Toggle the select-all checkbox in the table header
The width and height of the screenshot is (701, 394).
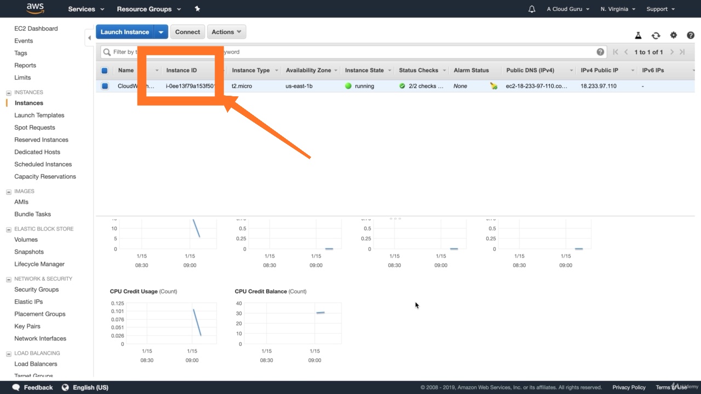105,70
